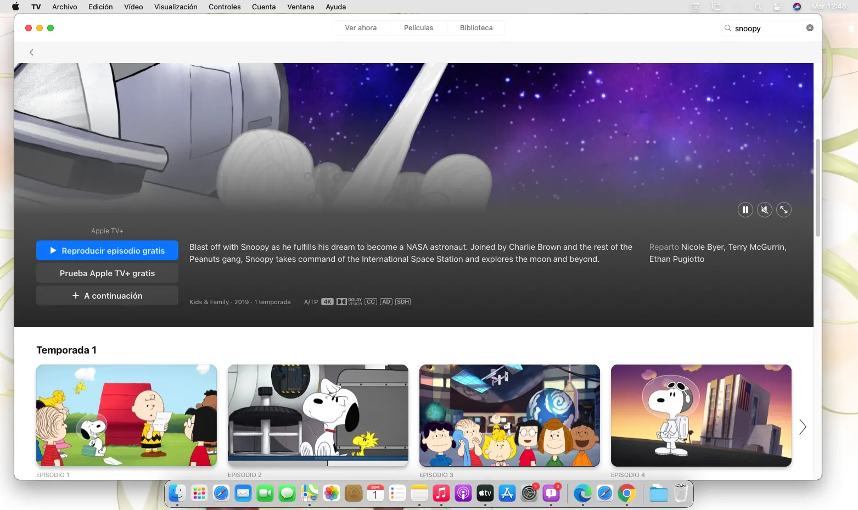The width and height of the screenshot is (858, 510).
Task: Click Prueba Apple TV+ gratis button
Action: pos(107,273)
